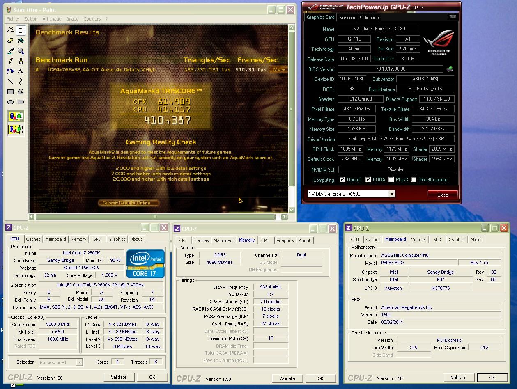Screen dimensions: 517x389
Task: Click the P8P67 EVO model field
Action: [418, 263]
